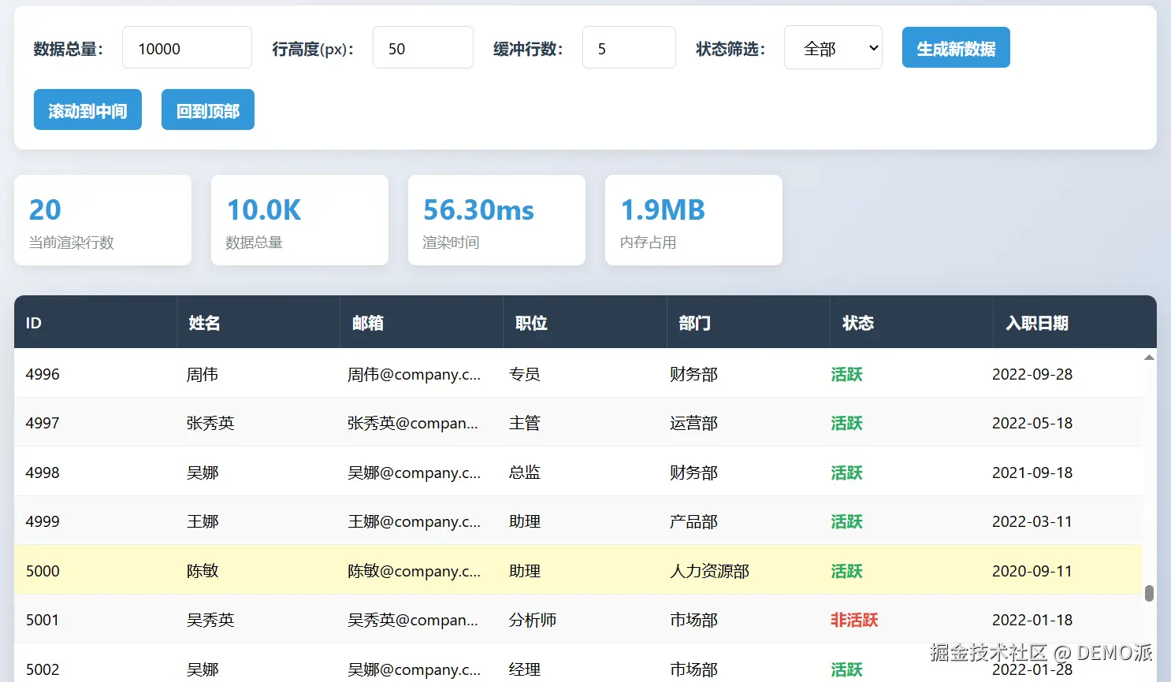This screenshot has height=682, width=1171.
Task: Click date 2022-01-18
Action: click(x=1032, y=620)
